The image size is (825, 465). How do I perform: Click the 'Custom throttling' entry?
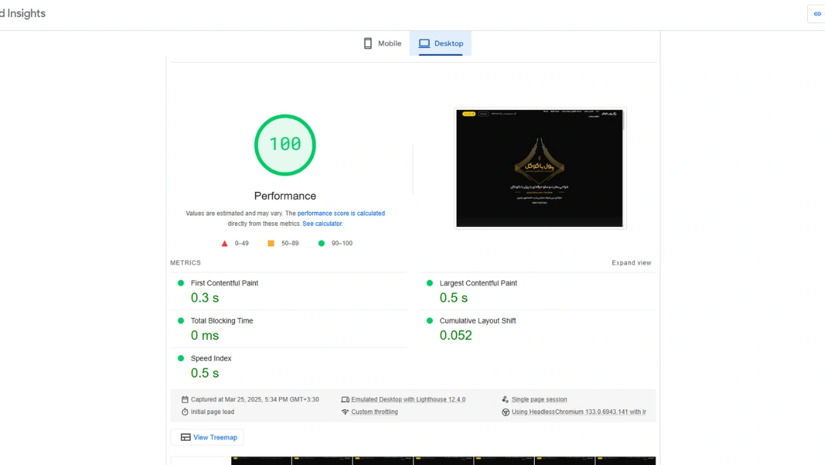(375, 412)
